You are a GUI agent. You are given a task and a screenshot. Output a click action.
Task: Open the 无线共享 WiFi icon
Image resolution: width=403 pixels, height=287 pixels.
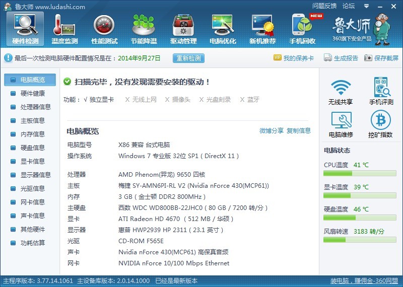pos(341,88)
